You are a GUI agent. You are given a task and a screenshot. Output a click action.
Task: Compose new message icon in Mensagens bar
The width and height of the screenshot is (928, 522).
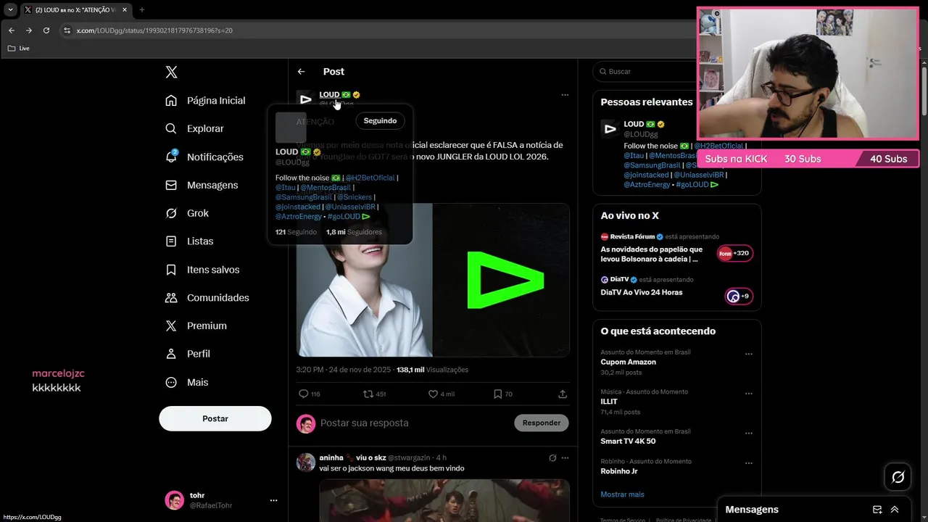pyautogui.click(x=877, y=509)
